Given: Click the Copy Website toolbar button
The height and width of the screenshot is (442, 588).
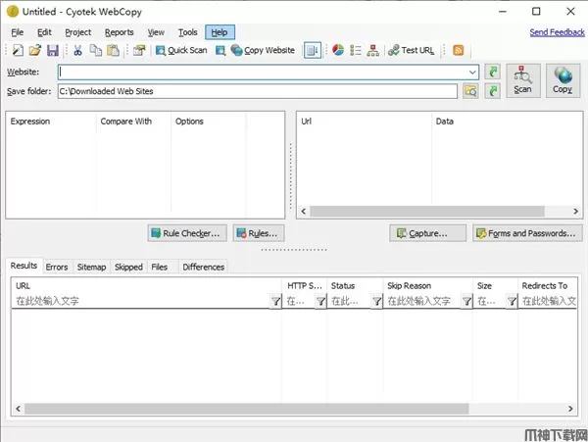Looking at the screenshot, I should (262, 50).
